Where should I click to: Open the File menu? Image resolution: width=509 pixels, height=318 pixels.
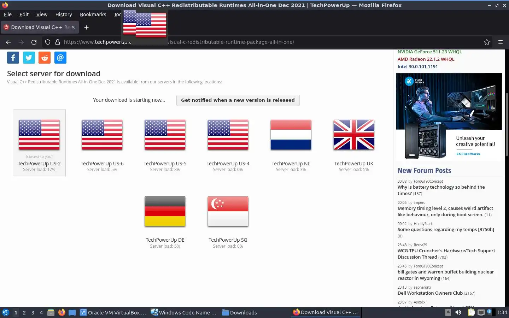8,14
